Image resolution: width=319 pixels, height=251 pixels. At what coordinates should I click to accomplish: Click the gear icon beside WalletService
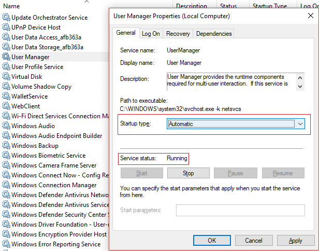pyautogui.click(x=6, y=96)
